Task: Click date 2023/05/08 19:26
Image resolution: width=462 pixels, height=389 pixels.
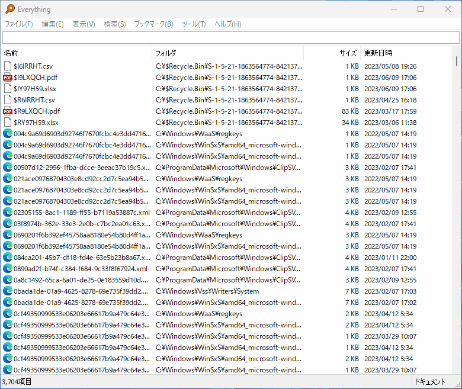Action: pos(390,66)
